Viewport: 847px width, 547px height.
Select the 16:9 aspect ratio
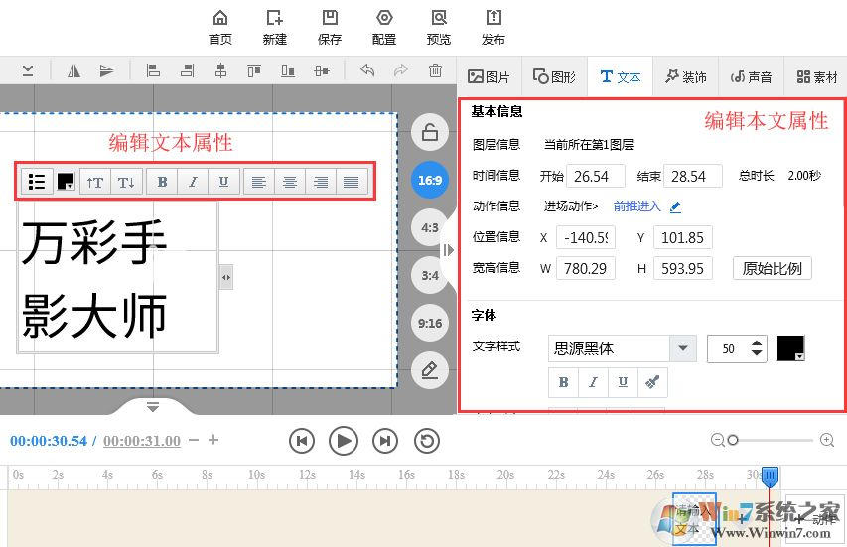coord(430,180)
